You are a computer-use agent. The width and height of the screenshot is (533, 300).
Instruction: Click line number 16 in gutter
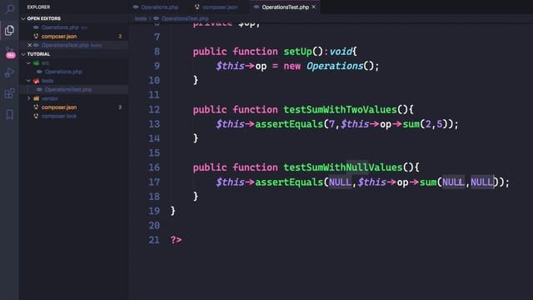tap(154, 167)
